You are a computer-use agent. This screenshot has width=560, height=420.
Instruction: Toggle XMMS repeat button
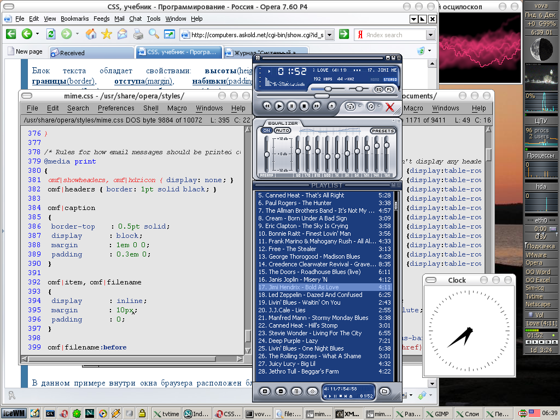(x=371, y=107)
